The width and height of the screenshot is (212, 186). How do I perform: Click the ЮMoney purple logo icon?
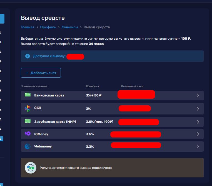click(28, 134)
